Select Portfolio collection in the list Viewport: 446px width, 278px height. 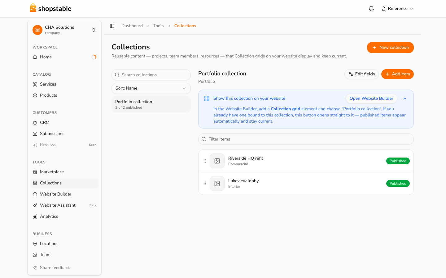151,104
